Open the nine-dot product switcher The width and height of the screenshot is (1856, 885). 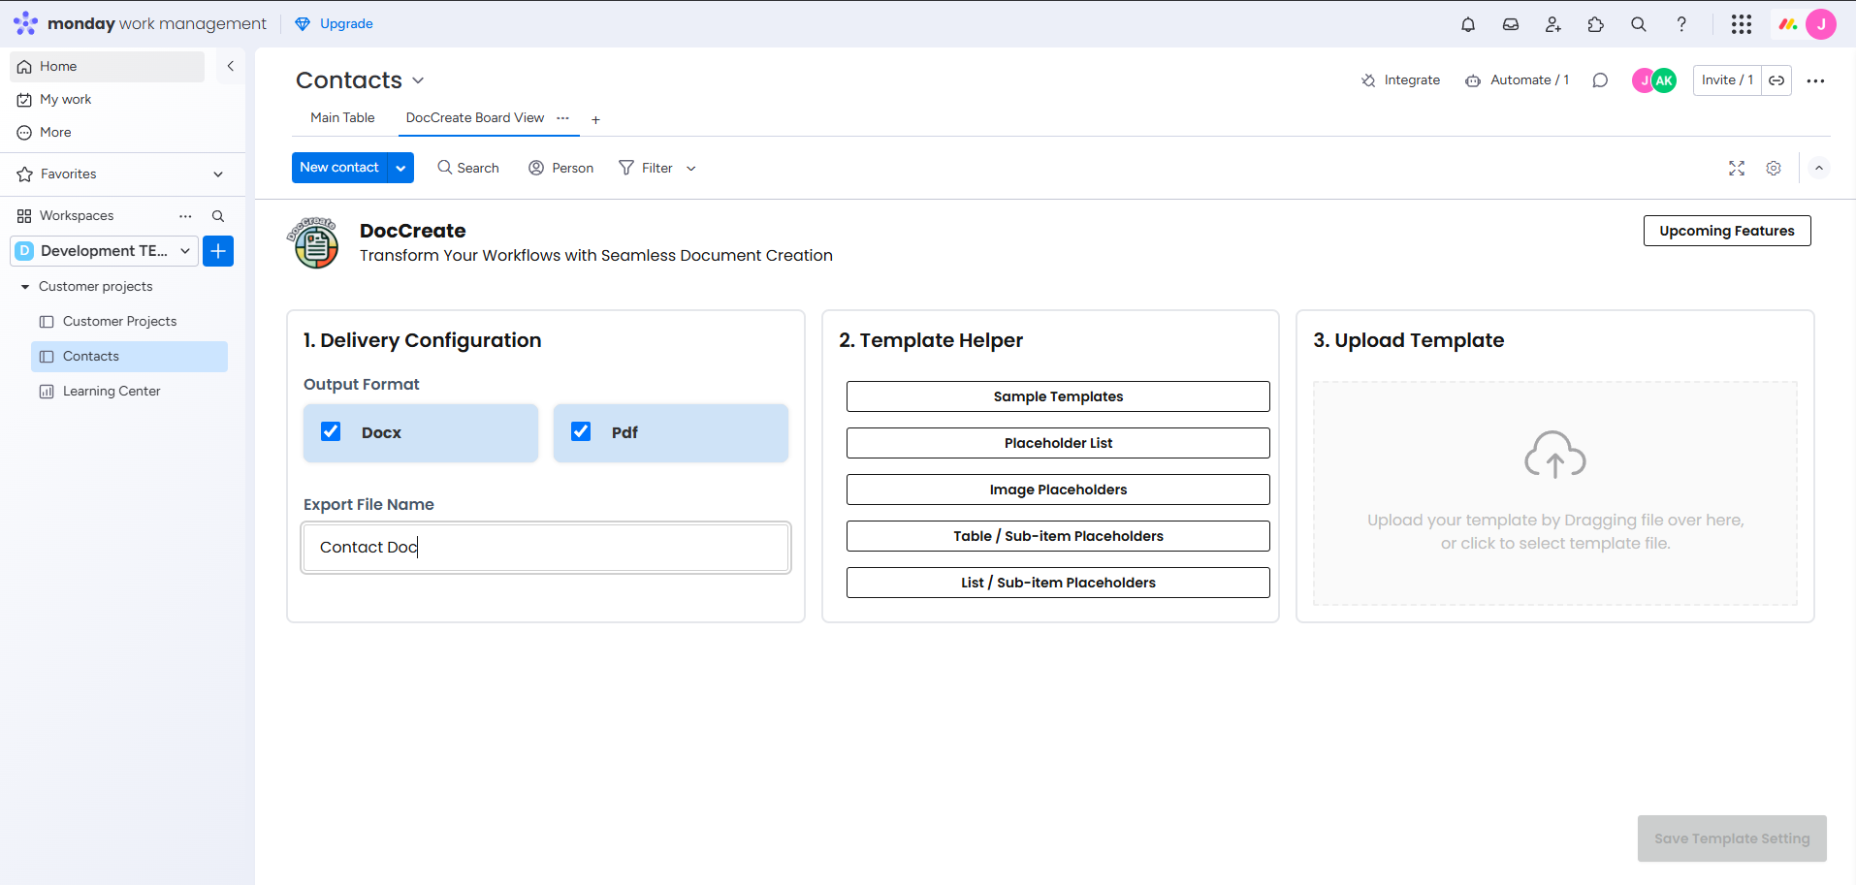(1742, 24)
